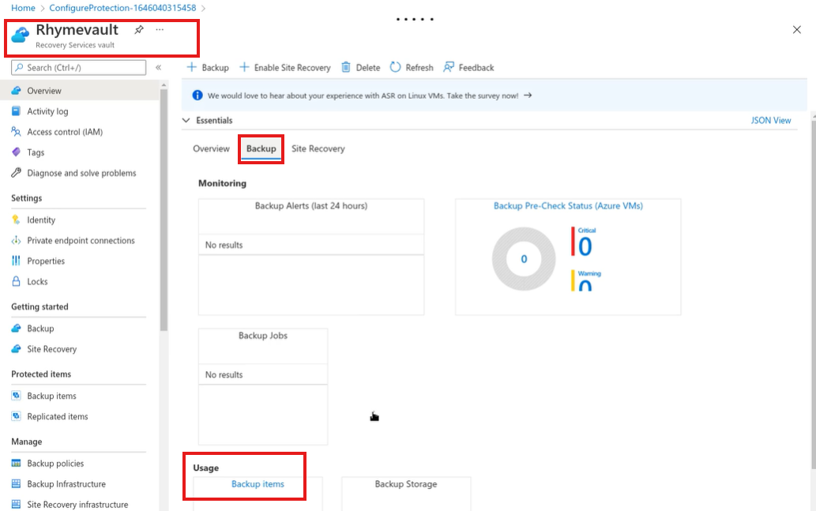Click the breadcrumb chevron after Home
The height and width of the screenshot is (511, 816).
pos(42,9)
